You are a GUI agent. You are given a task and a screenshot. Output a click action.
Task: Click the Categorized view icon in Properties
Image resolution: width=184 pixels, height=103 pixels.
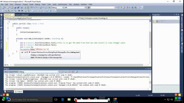click(154, 21)
